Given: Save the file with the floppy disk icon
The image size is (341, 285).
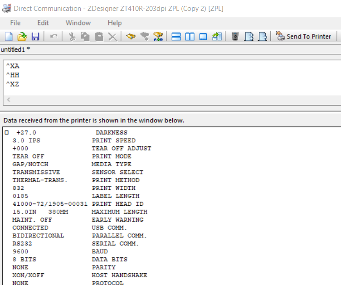Looking at the screenshot, I should coord(35,37).
